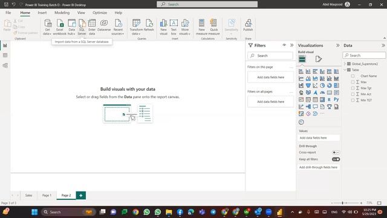The width and height of the screenshot is (387, 218).
Task: Add a new report page
Action: (x=80, y=195)
